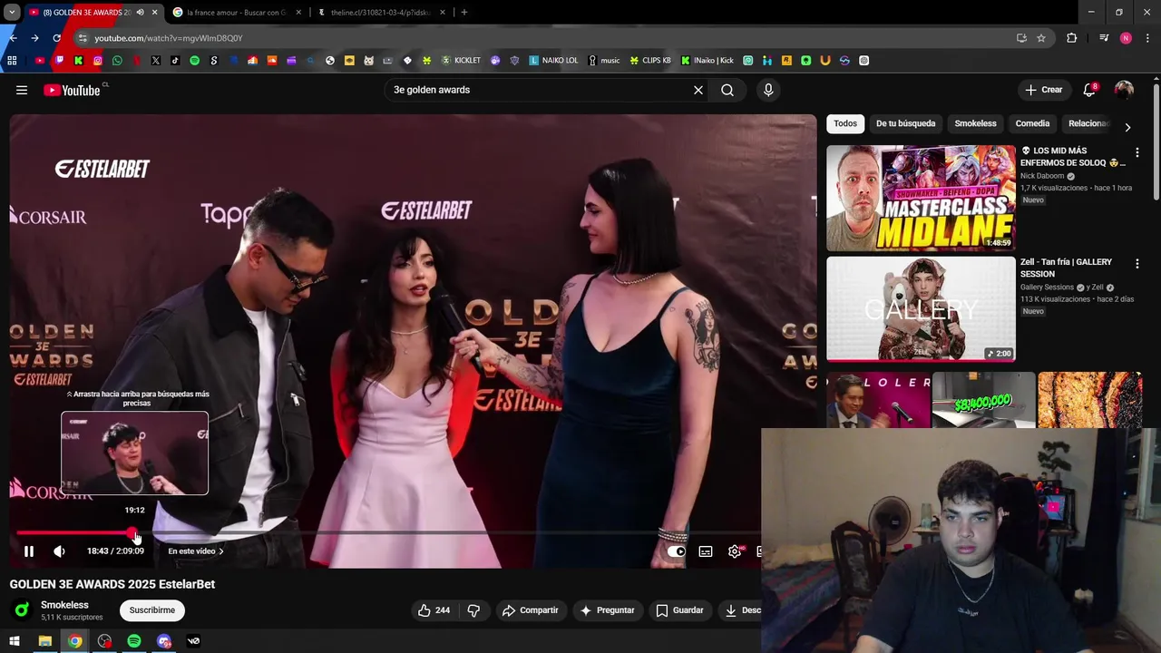1161x653 pixels.
Task: Click the seek preview thumbnail at 19:12
Action: click(x=134, y=453)
